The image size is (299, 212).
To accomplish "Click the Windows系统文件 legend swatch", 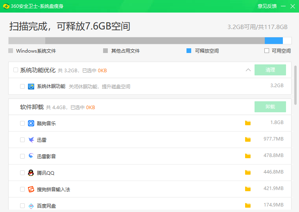I will (11, 51).
